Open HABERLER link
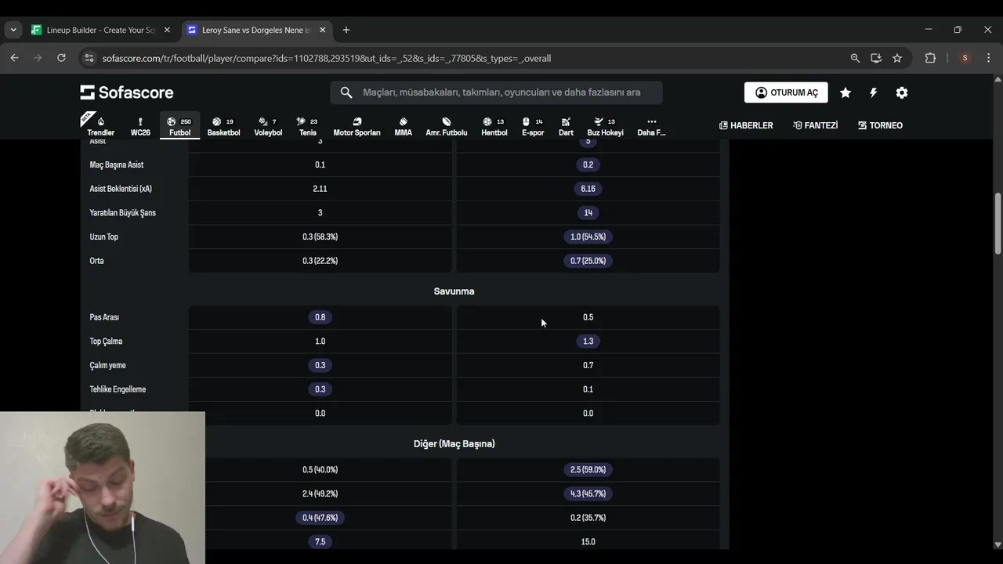The width and height of the screenshot is (1003, 564). (746, 125)
